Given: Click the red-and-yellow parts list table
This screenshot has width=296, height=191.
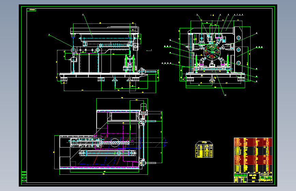Looking at the screenshot, I should [253, 155].
